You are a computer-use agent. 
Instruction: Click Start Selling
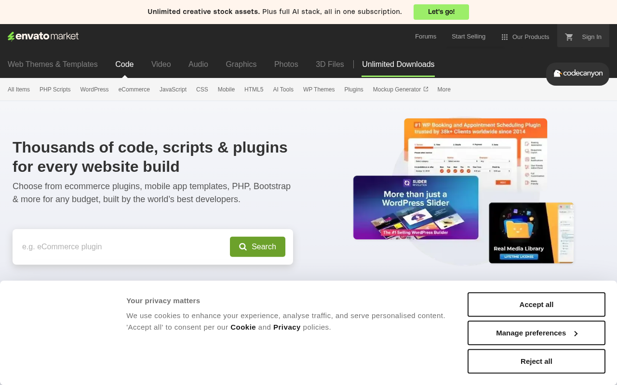click(469, 37)
